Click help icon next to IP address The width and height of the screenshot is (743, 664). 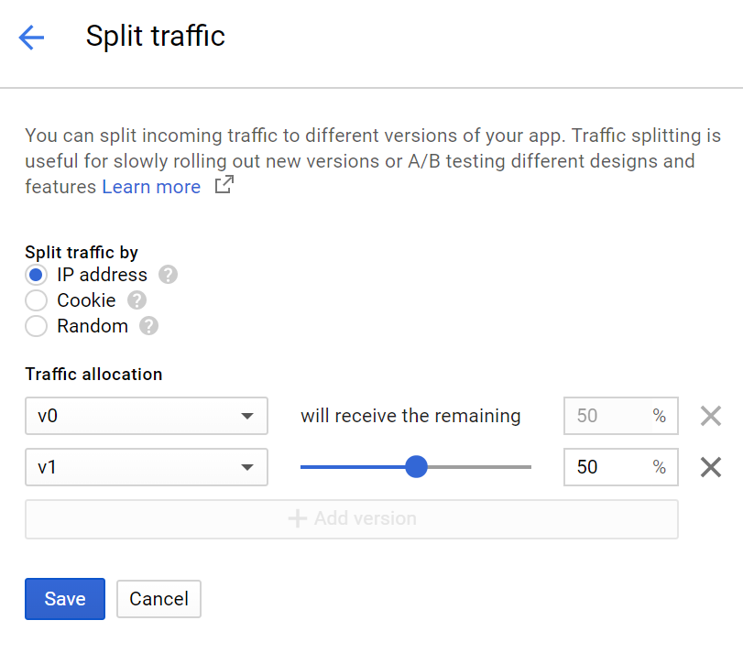pyautogui.click(x=168, y=275)
